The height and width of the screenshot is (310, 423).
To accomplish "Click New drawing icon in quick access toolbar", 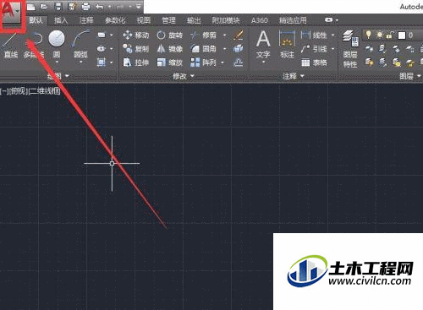I will (30, 7).
